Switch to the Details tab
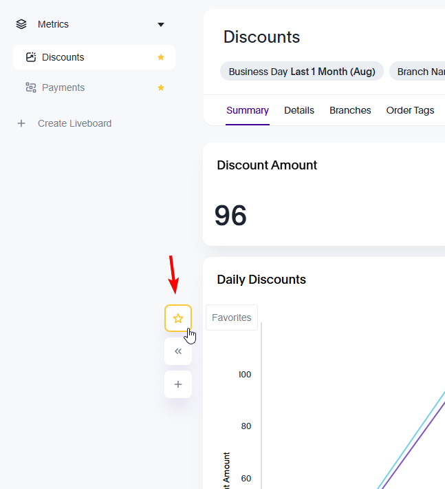Viewport: 445px width, 489px height. point(299,110)
